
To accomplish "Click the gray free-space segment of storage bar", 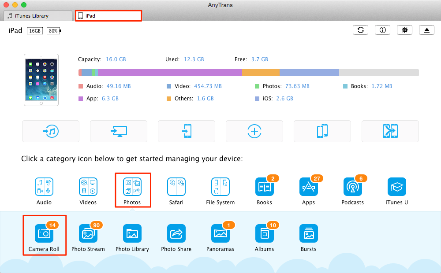I will (x=379, y=73).
